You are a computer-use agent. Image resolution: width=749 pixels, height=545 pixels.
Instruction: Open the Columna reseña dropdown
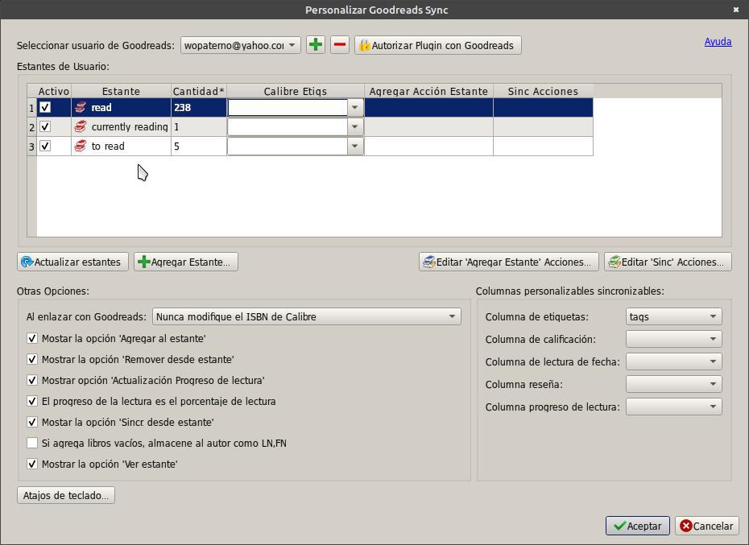(673, 384)
